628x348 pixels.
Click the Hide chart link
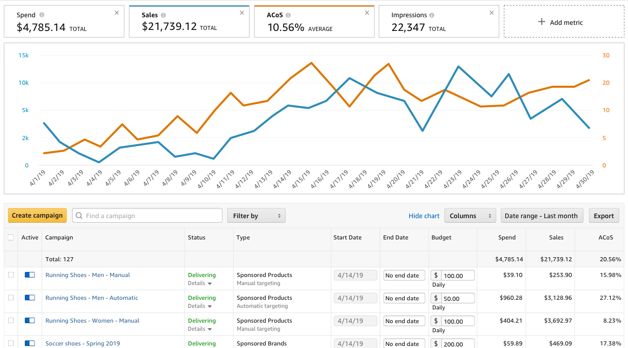pos(424,216)
